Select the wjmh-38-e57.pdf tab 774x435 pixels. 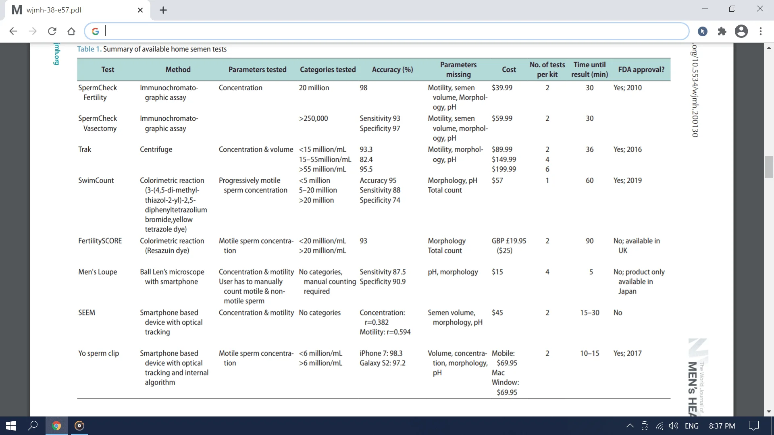pyautogui.click(x=77, y=10)
